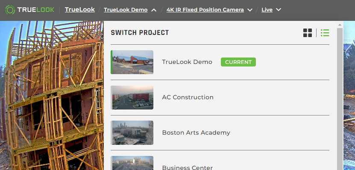Collapse the TrueLook Demo project chevron

154,10
